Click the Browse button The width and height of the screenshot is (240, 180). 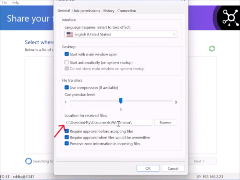165,123
